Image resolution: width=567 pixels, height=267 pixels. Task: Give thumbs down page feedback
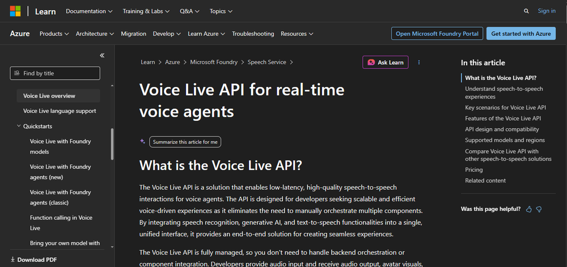(x=539, y=209)
